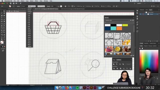Open the File menu
Screen dimensions: 160x90
15,1
